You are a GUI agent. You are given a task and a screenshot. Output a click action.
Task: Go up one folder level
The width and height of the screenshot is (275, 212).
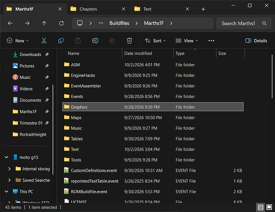pos(44,23)
